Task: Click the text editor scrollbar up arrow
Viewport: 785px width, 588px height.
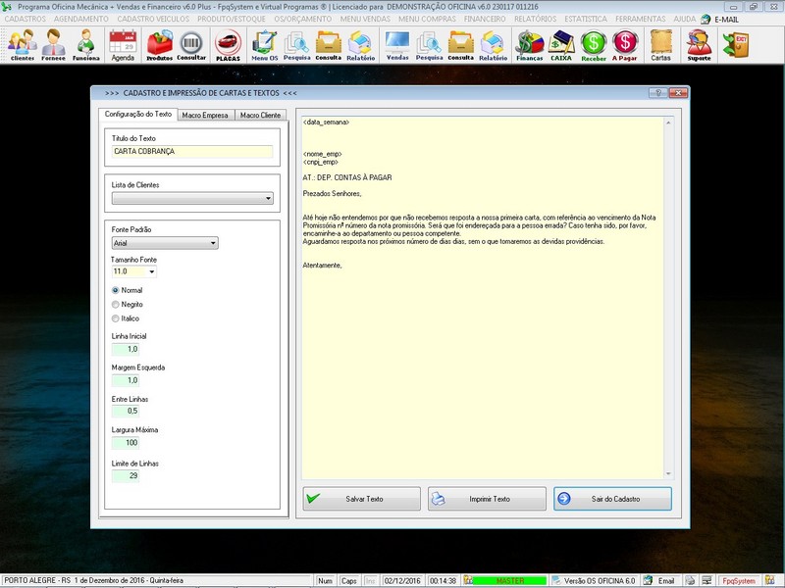Action: [x=668, y=122]
